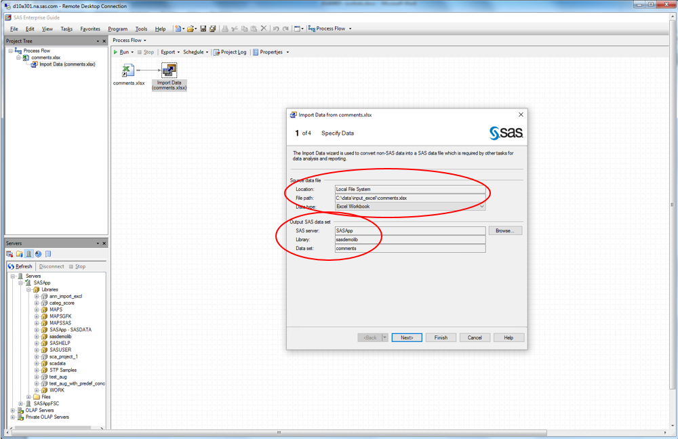Click the workspace layout window icon
This screenshot has height=439, width=678.
(297, 28)
